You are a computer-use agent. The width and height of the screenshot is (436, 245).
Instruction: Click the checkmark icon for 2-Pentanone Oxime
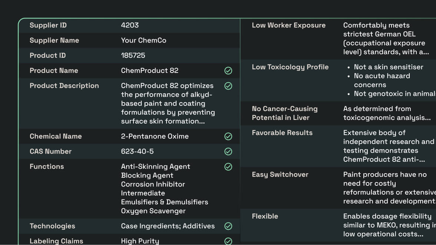click(x=228, y=137)
